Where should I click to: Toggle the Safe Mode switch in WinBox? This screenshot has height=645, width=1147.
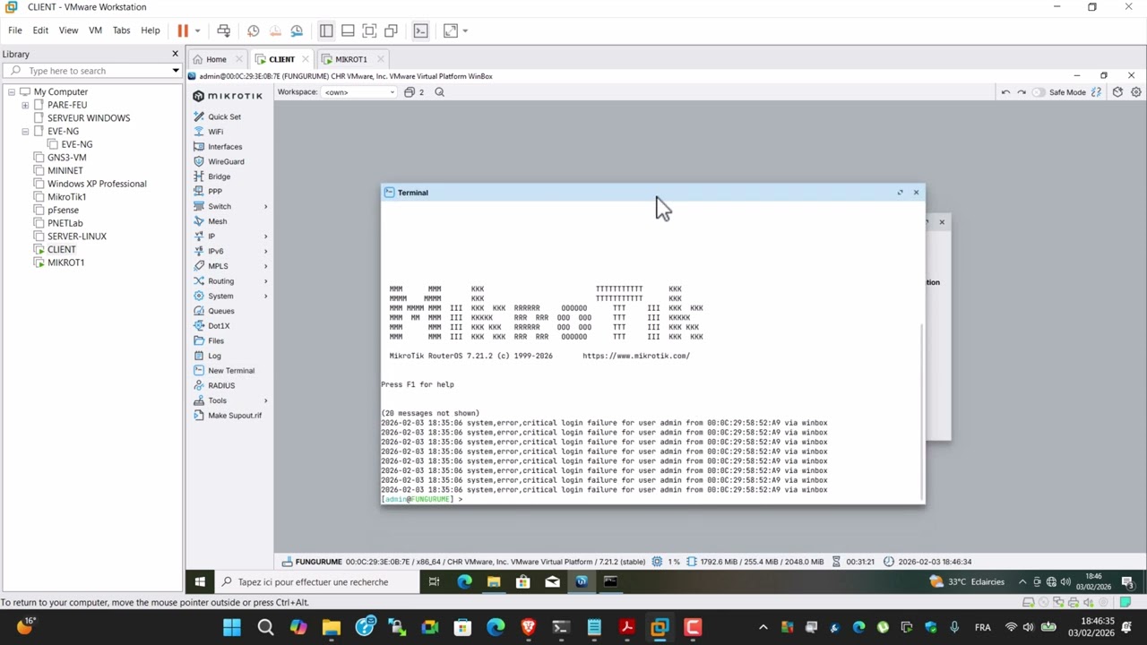(x=1039, y=92)
